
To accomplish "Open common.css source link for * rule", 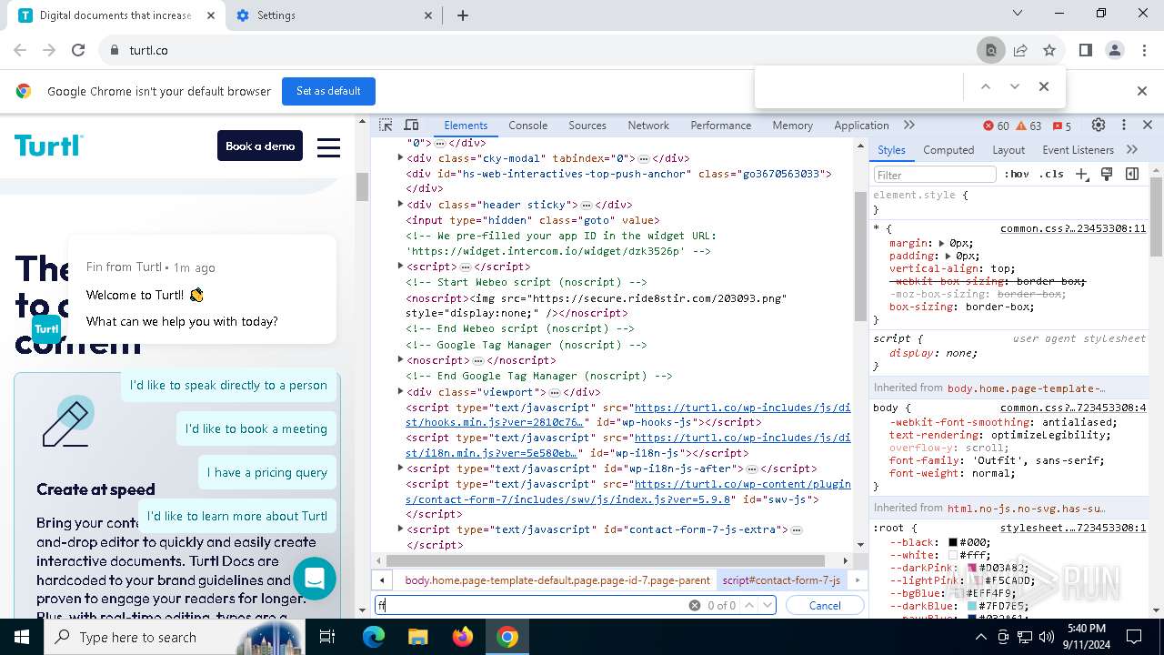I will click(x=1073, y=229).
